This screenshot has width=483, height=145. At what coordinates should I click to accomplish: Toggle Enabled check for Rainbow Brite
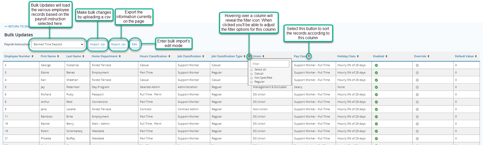[x=376, y=117]
